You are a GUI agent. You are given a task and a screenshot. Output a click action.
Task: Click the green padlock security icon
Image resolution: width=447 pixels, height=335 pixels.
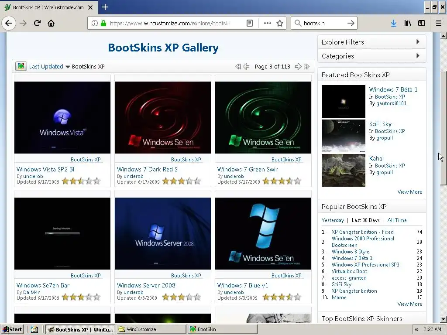103,23
